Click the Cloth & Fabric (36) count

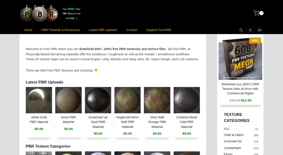[x=256, y=135]
